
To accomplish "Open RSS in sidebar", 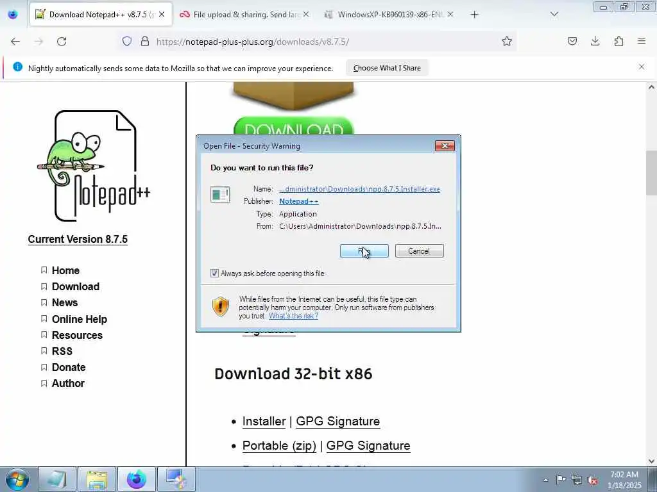I will point(62,351).
